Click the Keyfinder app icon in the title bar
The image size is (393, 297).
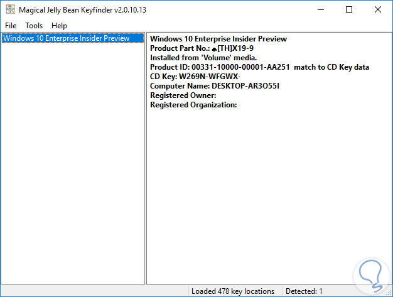click(11, 9)
